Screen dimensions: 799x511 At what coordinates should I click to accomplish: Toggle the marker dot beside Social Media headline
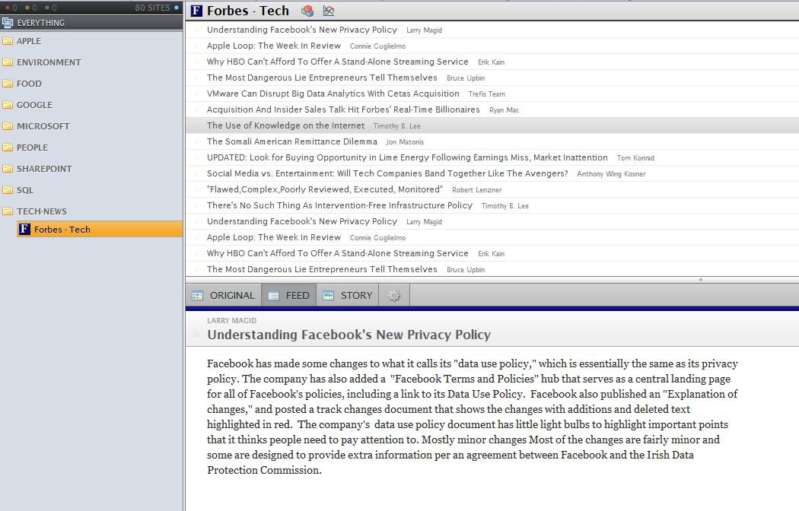tap(196, 173)
